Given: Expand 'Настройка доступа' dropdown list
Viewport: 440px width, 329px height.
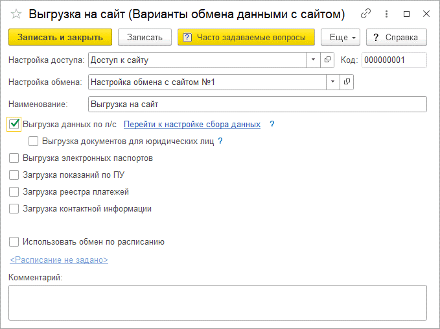Looking at the screenshot, I should pos(313,60).
